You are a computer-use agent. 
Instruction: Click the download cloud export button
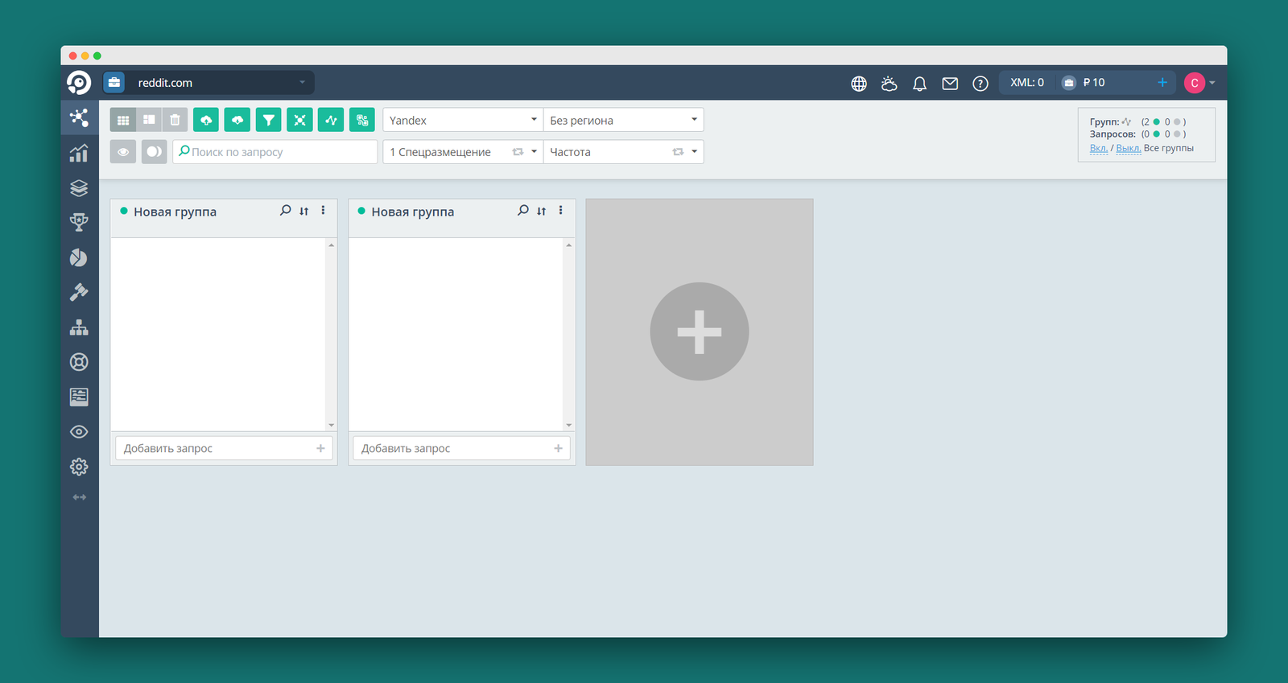click(x=237, y=120)
